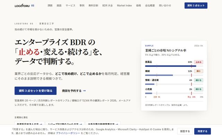Image resolution: width=222 pixels, height=138 pixels.
Task: Click the 4% value
Action: pyautogui.click(x=190, y=80)
